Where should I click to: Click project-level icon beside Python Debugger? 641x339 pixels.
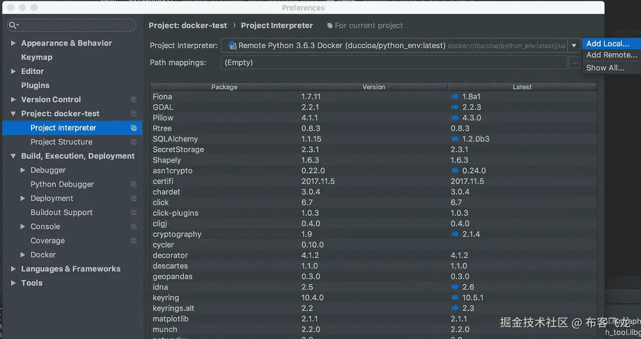click(134, 184)
